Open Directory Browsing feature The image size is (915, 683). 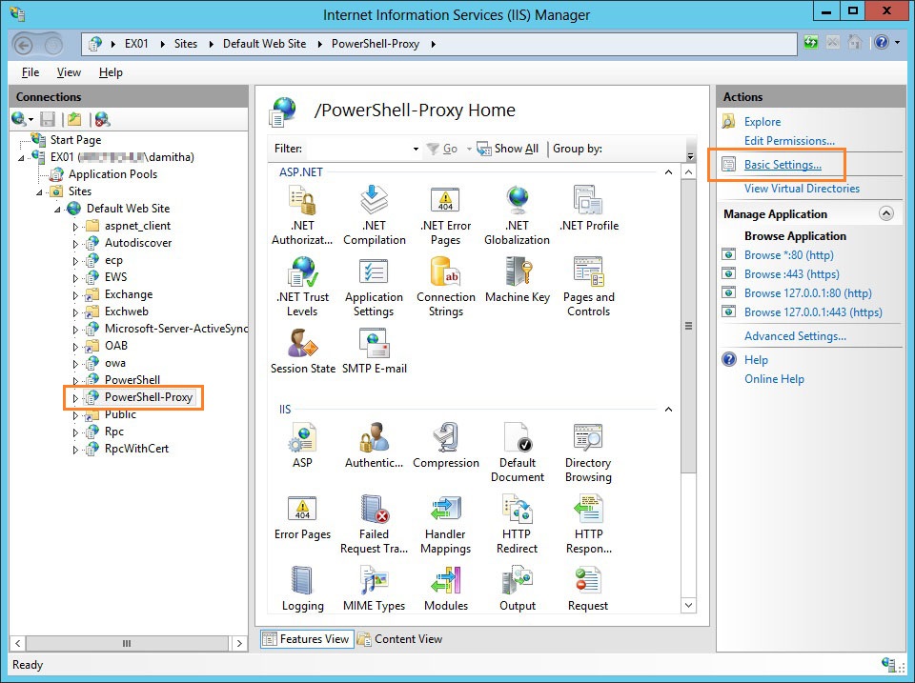(x=589, y=452)
